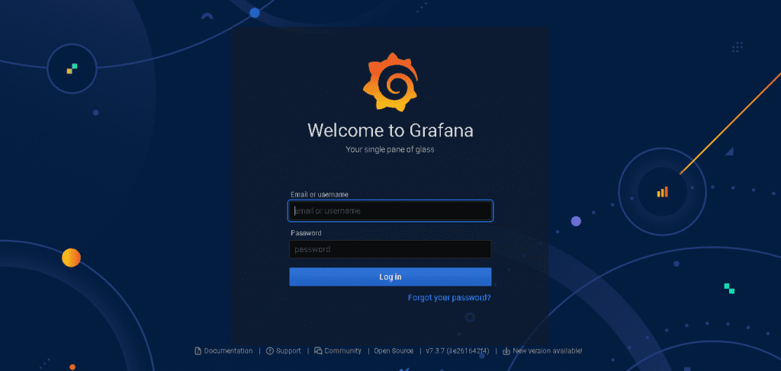Click the Log in button

click(x=390, y=277)
